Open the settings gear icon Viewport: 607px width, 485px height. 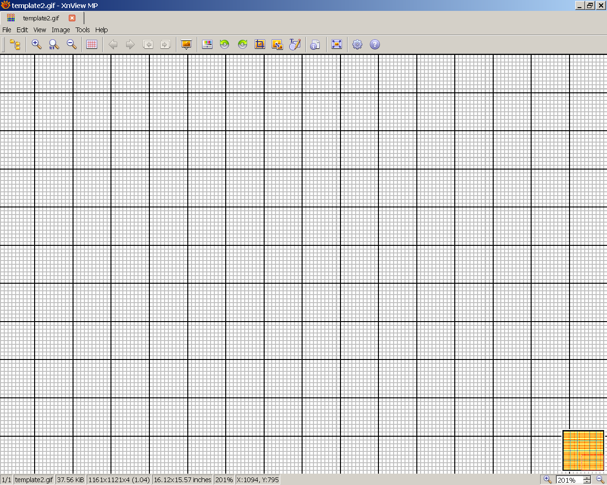(357, 45)
